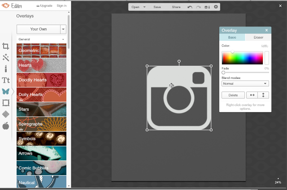Close the Overlay panel
Viewport: 287px width, 190px height.
266,30
